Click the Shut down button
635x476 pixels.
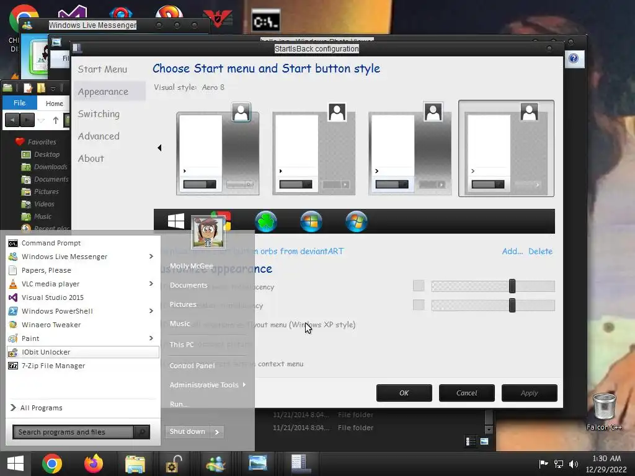[x=187, y=431]
